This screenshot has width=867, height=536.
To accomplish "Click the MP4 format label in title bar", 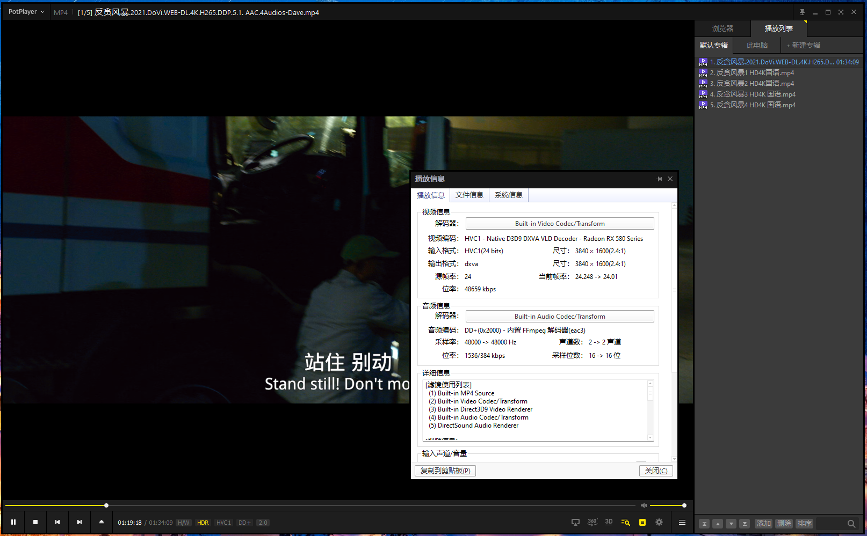I will (61, 12).
